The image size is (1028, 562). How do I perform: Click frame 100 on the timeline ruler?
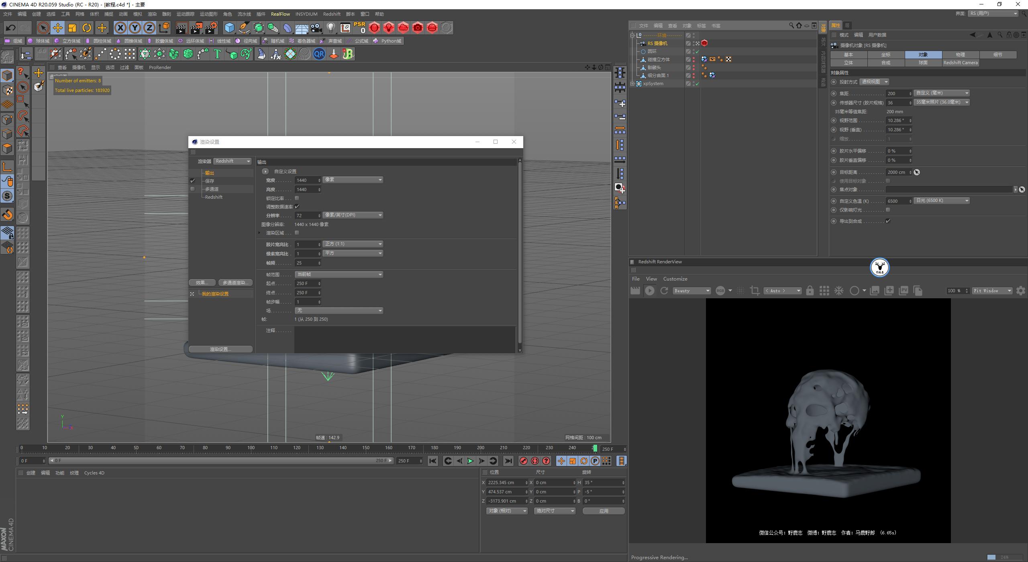pyautogui.click(x=251, y=447)
